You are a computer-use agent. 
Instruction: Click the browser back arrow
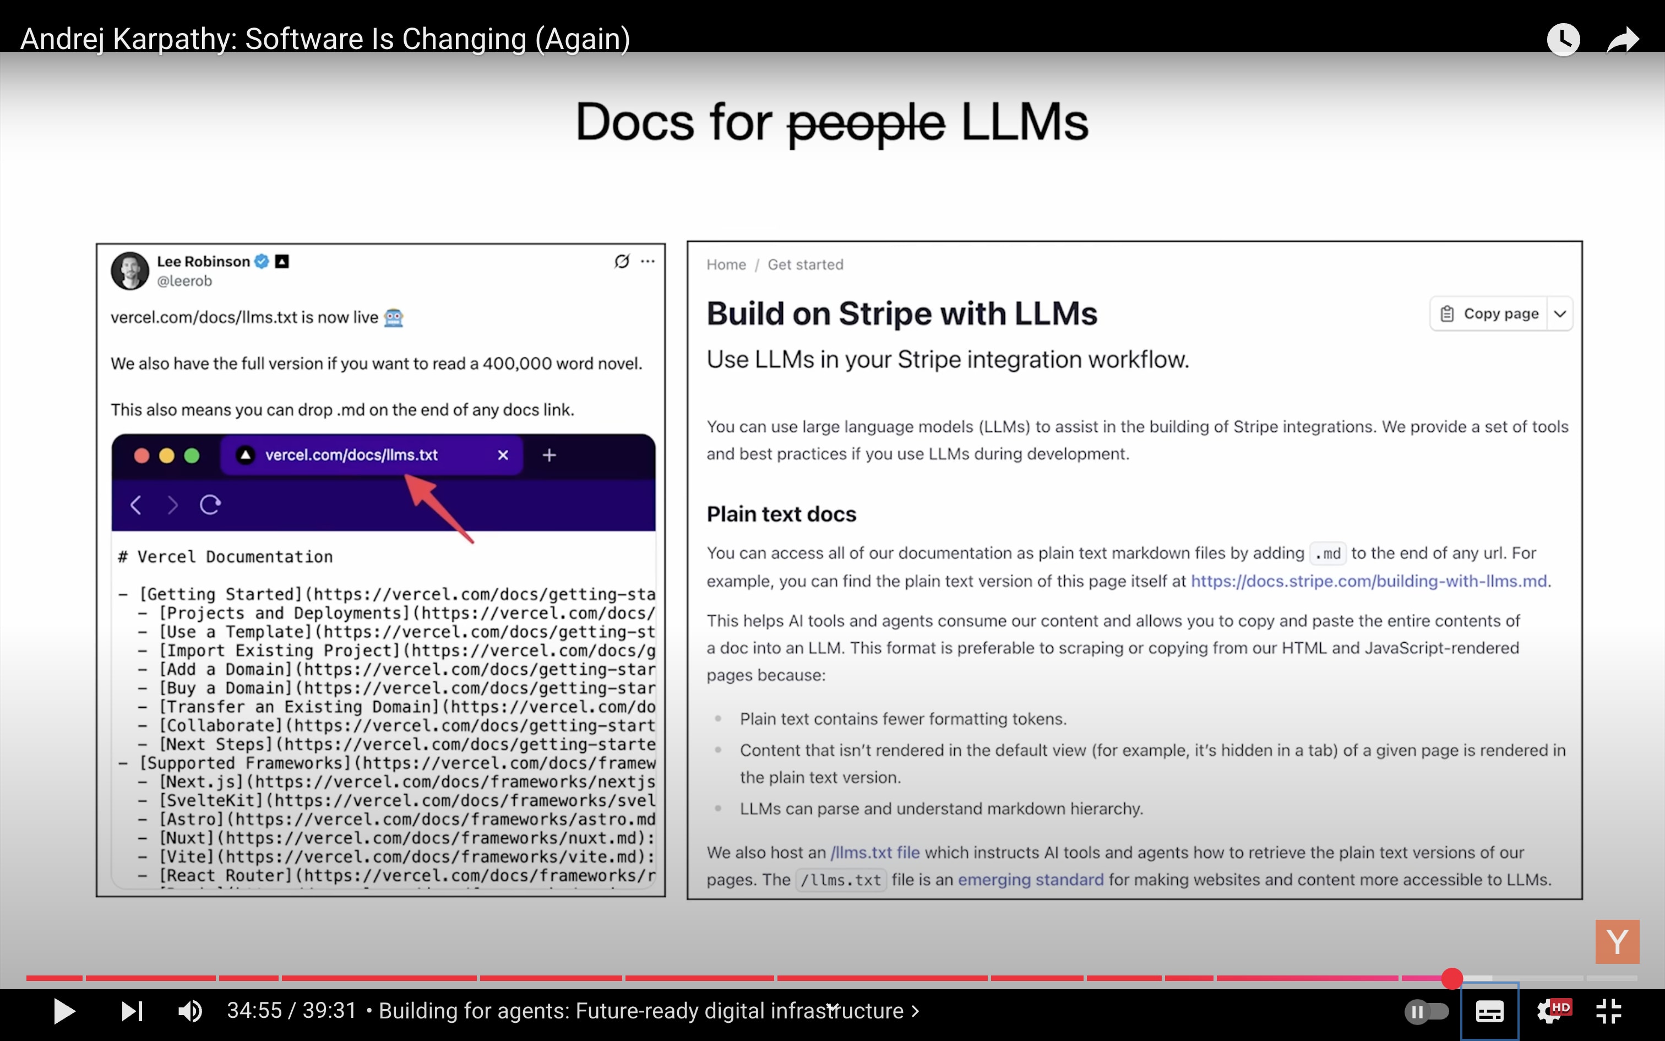click(135, 506)
